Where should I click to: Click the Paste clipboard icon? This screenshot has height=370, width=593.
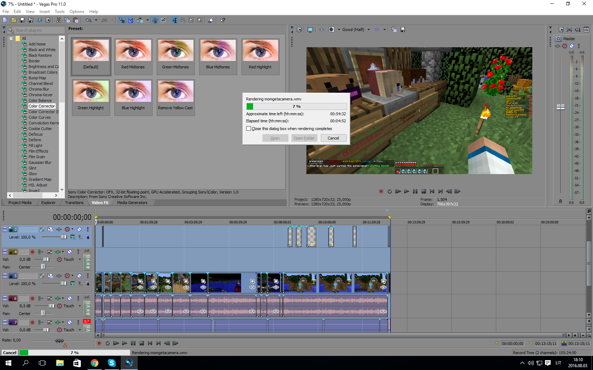pyautogui.click(x=76, y=20)
